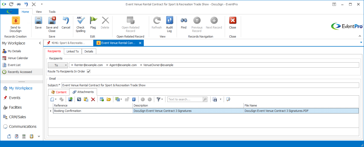This screenshot has height=147, width=364.
Task: Click the search magnifier in the text search box
Action: (x=205, y=99)
